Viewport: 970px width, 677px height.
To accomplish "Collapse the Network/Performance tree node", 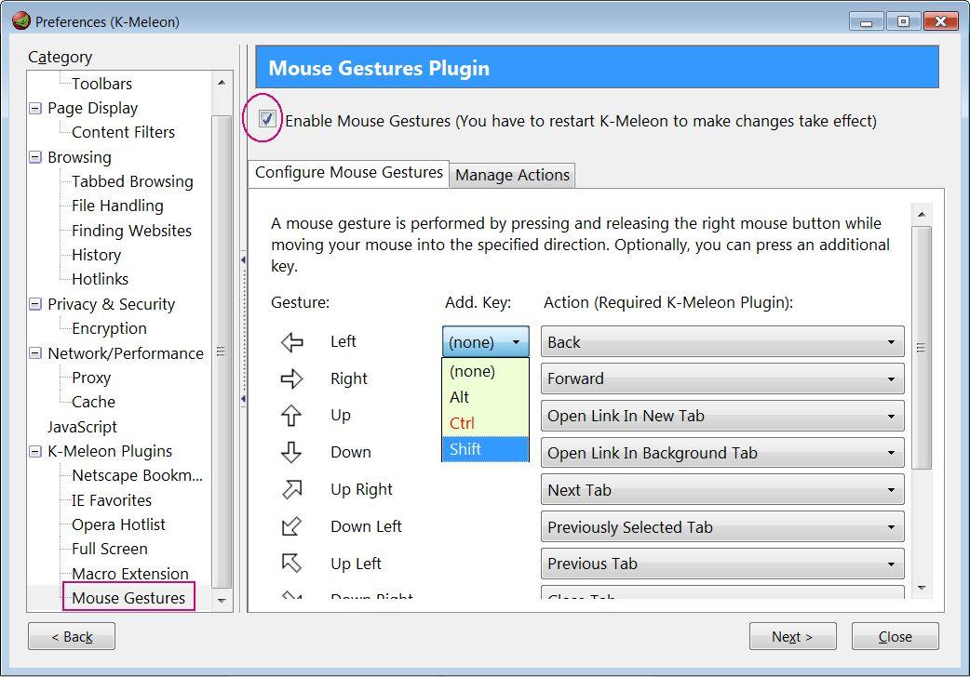I will click(x=35, y=353).
